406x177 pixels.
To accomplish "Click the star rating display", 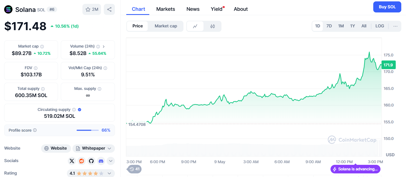I will (x=90, y=173).
